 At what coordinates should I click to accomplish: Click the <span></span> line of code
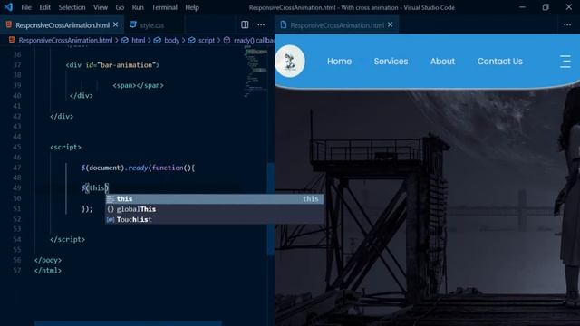tap(138, 85)
